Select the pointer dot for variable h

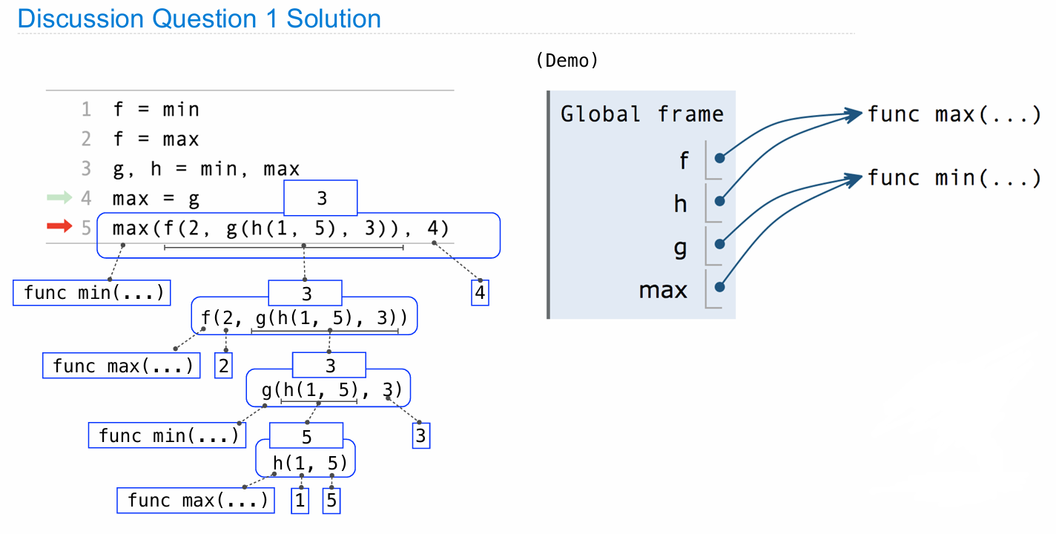(719, 201)
